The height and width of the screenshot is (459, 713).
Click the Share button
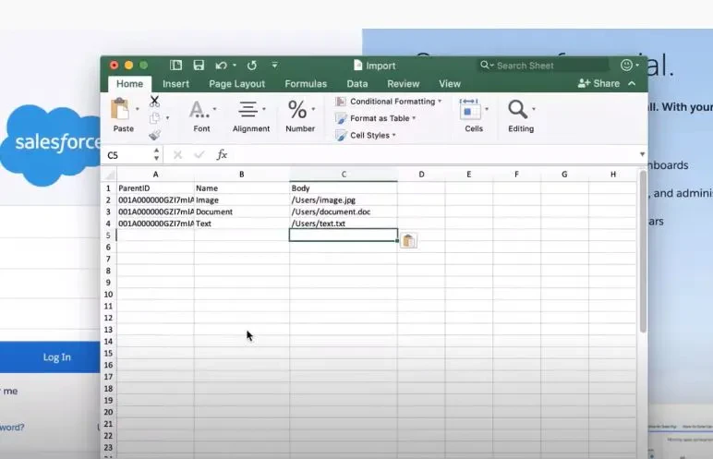[x=598, y=84]
